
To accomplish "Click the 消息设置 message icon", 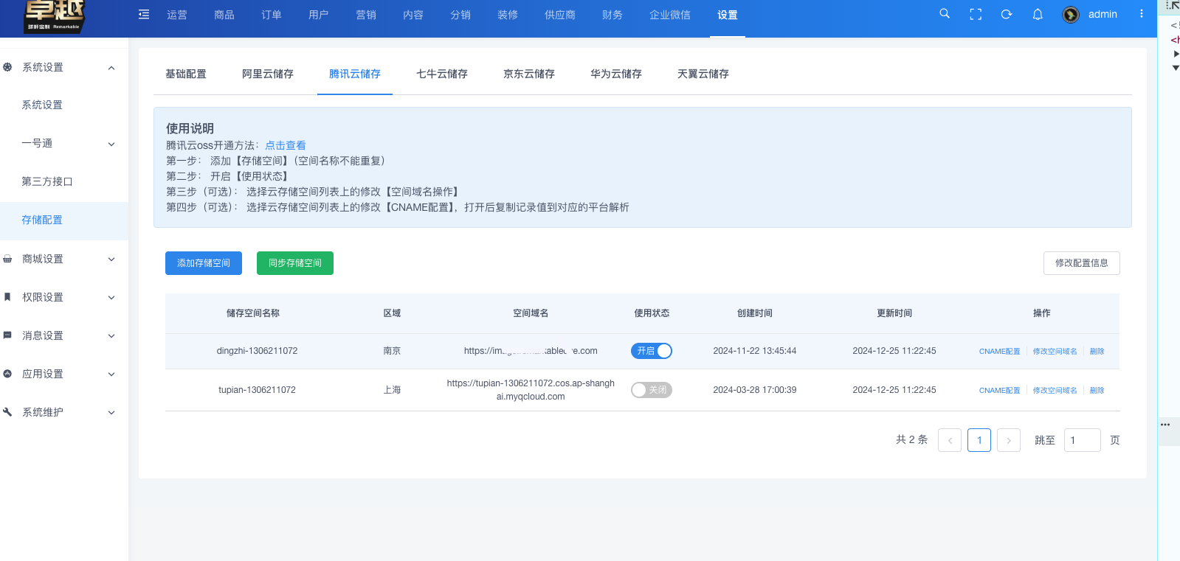I will tap(7, 335).
